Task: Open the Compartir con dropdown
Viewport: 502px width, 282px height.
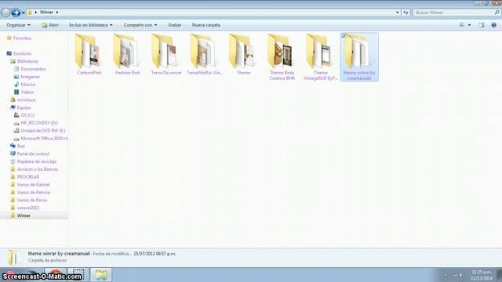Action: pos(140,25)
